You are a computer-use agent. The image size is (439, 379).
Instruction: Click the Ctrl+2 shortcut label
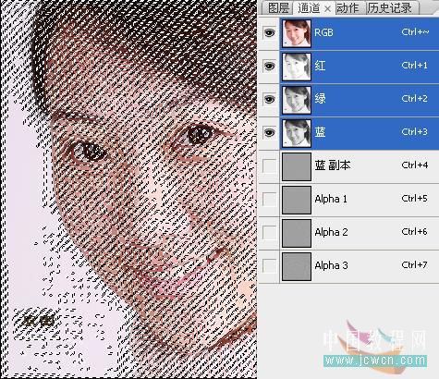point(415,99)
